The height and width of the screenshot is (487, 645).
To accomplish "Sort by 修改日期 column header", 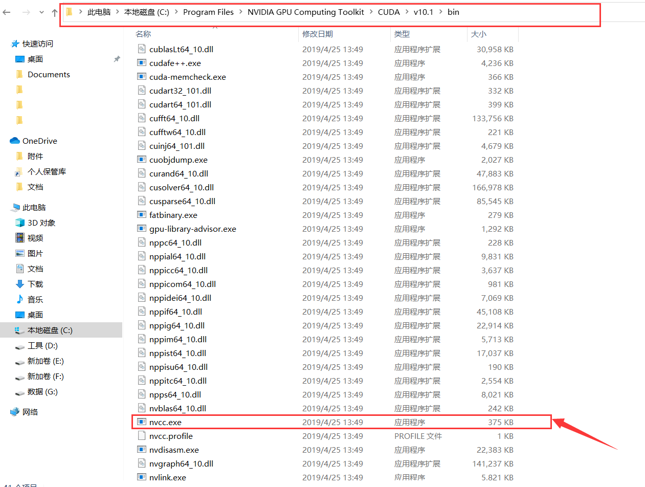I will click(x=317, y=34).
